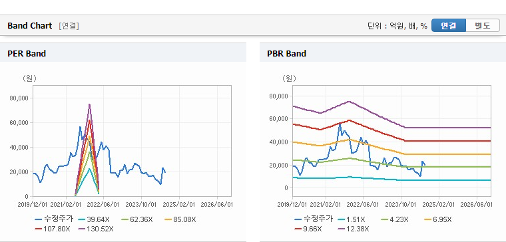This screenshot has height=242, width=506.
Task: Toggle 수정주가 series in PER Band legend
Action: coord(54,219)
